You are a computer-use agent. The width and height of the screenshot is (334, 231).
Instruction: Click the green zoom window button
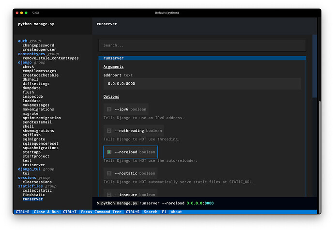pyautogui.click(x=26, y=13)
